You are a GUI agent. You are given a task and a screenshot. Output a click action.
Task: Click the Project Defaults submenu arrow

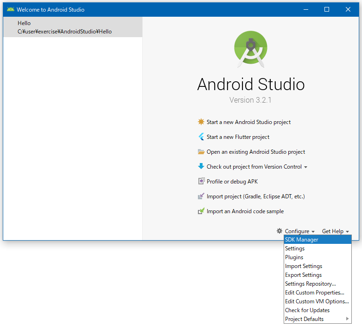coord(347,319)
